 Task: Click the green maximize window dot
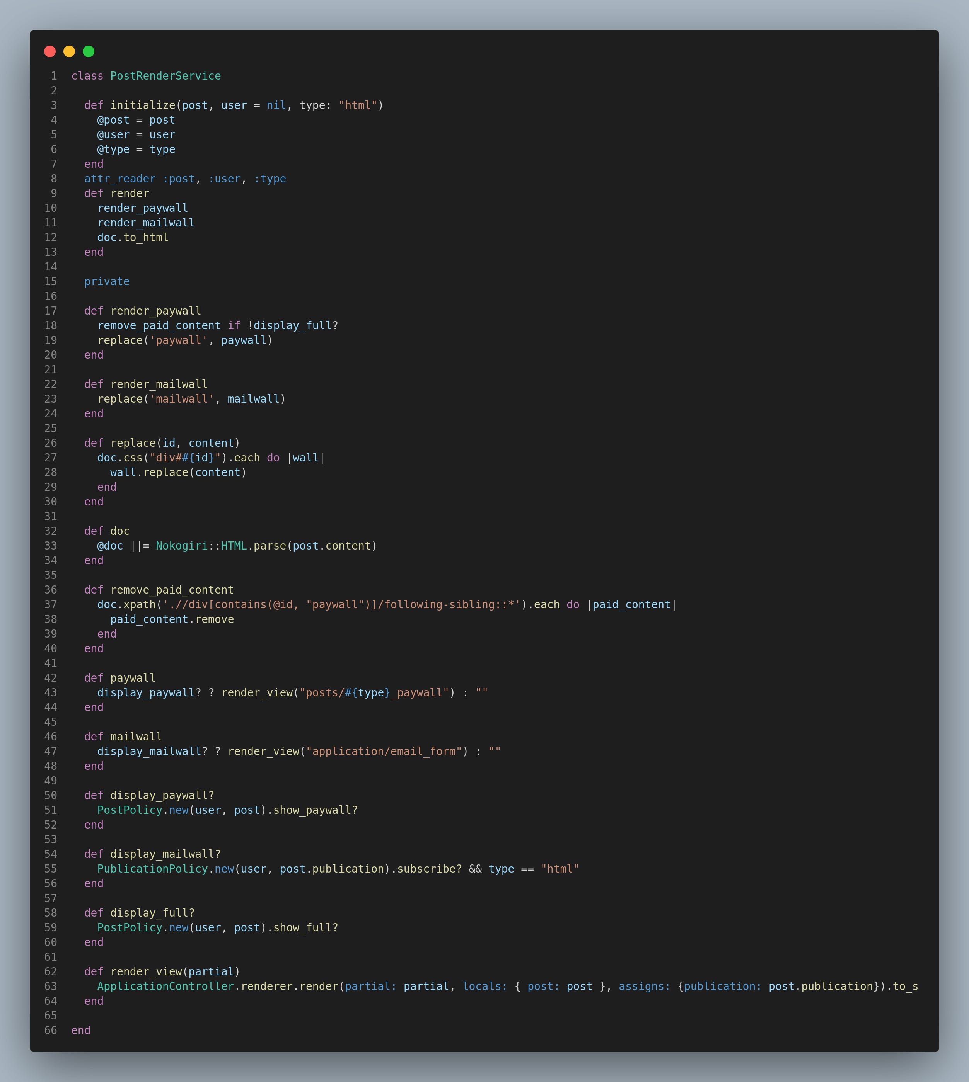[89, 51]
